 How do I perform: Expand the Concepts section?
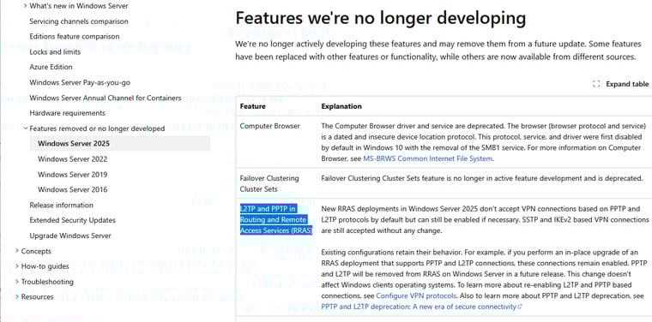[17, 251]
